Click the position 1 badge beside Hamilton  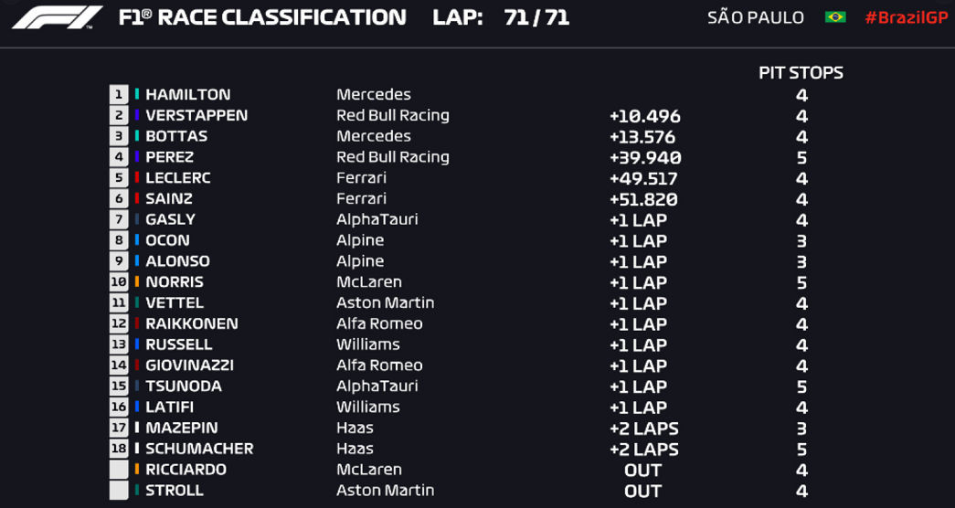(x=119, y=94)
